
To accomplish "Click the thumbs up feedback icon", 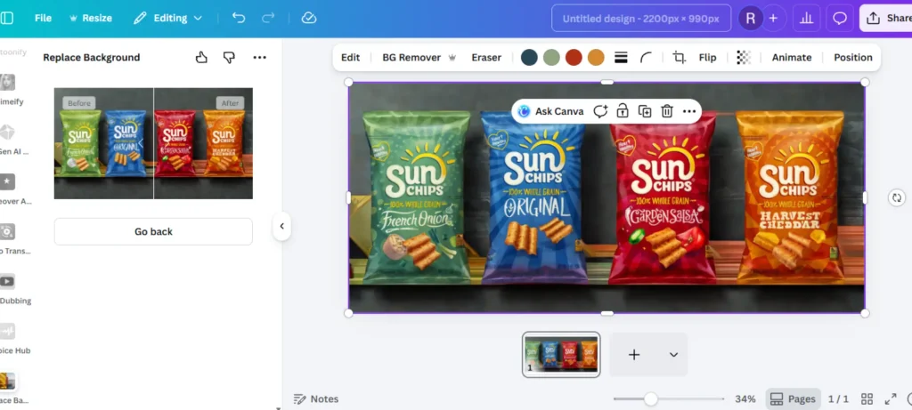I will coord(201,57).
